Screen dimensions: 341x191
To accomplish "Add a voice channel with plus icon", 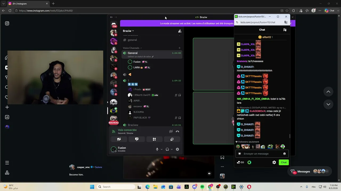I will [179, 48].
